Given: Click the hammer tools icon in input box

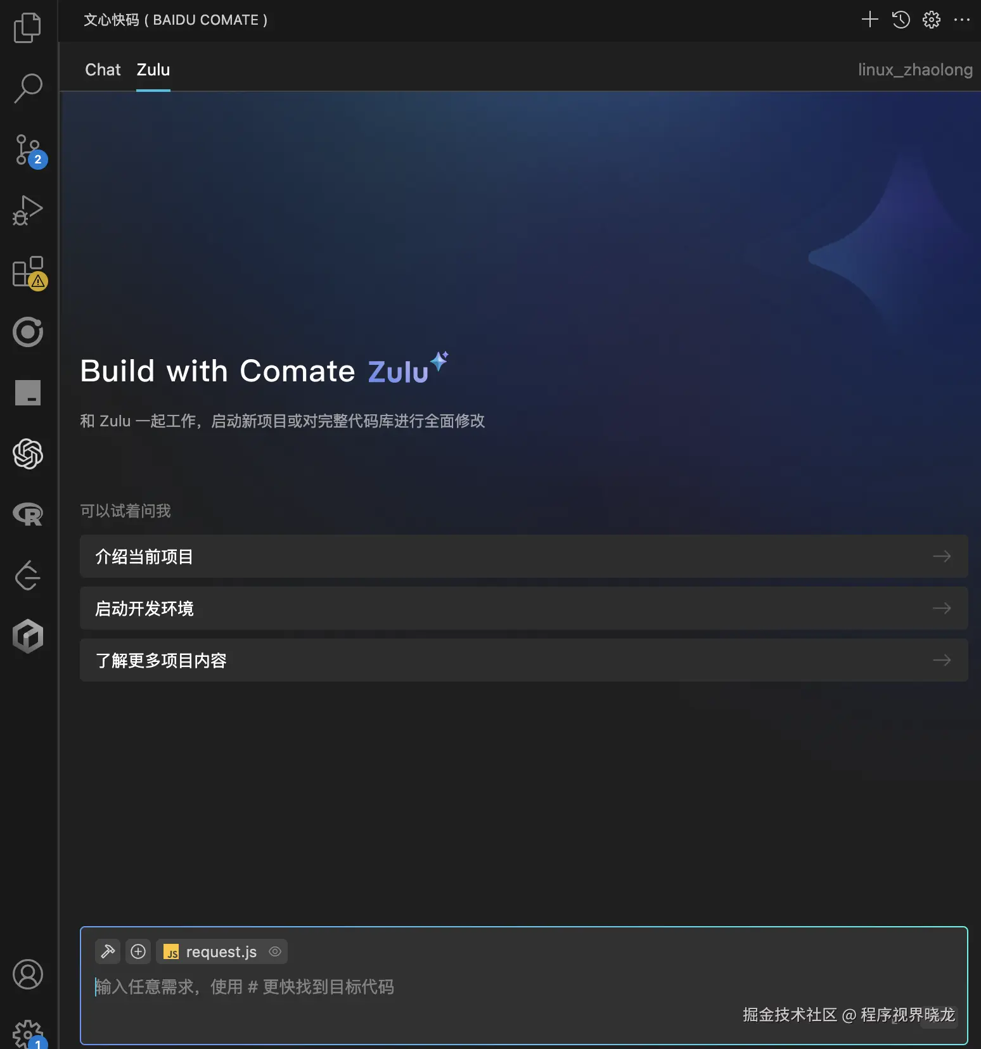Looking at the screenshot, I should [108, 951].
